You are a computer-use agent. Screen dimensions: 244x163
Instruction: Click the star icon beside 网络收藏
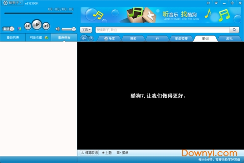click(x=46, y=37)
